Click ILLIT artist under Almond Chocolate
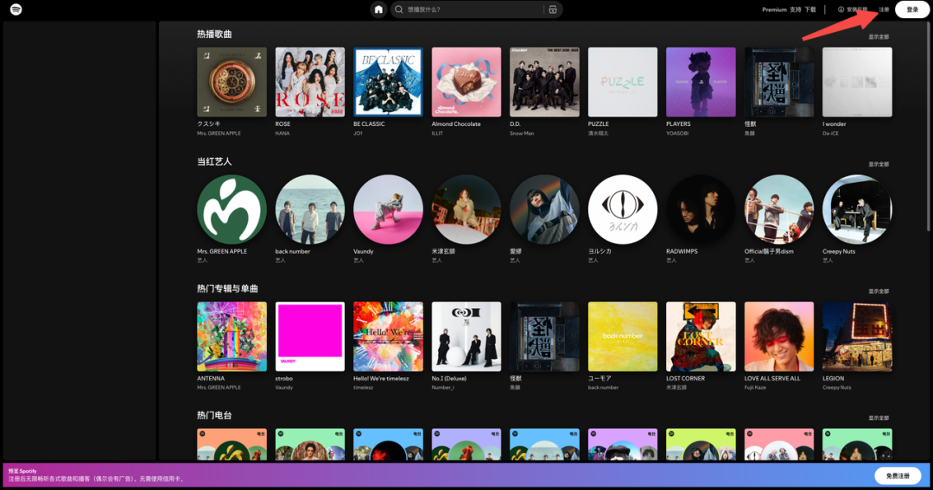Screen dimensions: 933x490 pyautogui.click(x=437, y=134)
